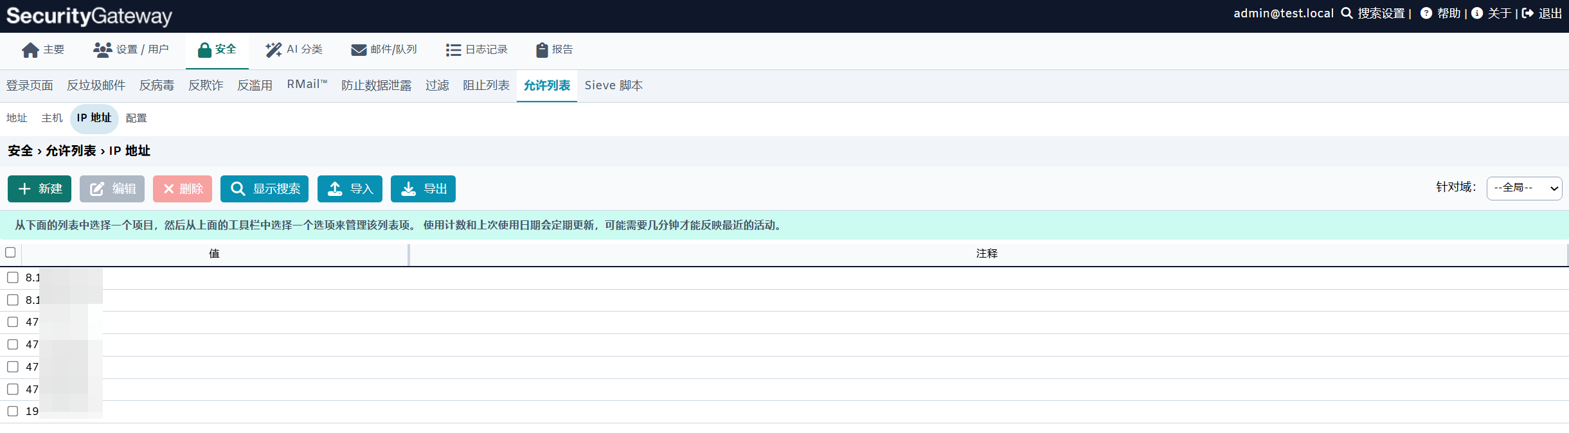Screen dimensions: 1569x433
Task: Open 设置 / 用户 users section
Action: coord(130,50)
